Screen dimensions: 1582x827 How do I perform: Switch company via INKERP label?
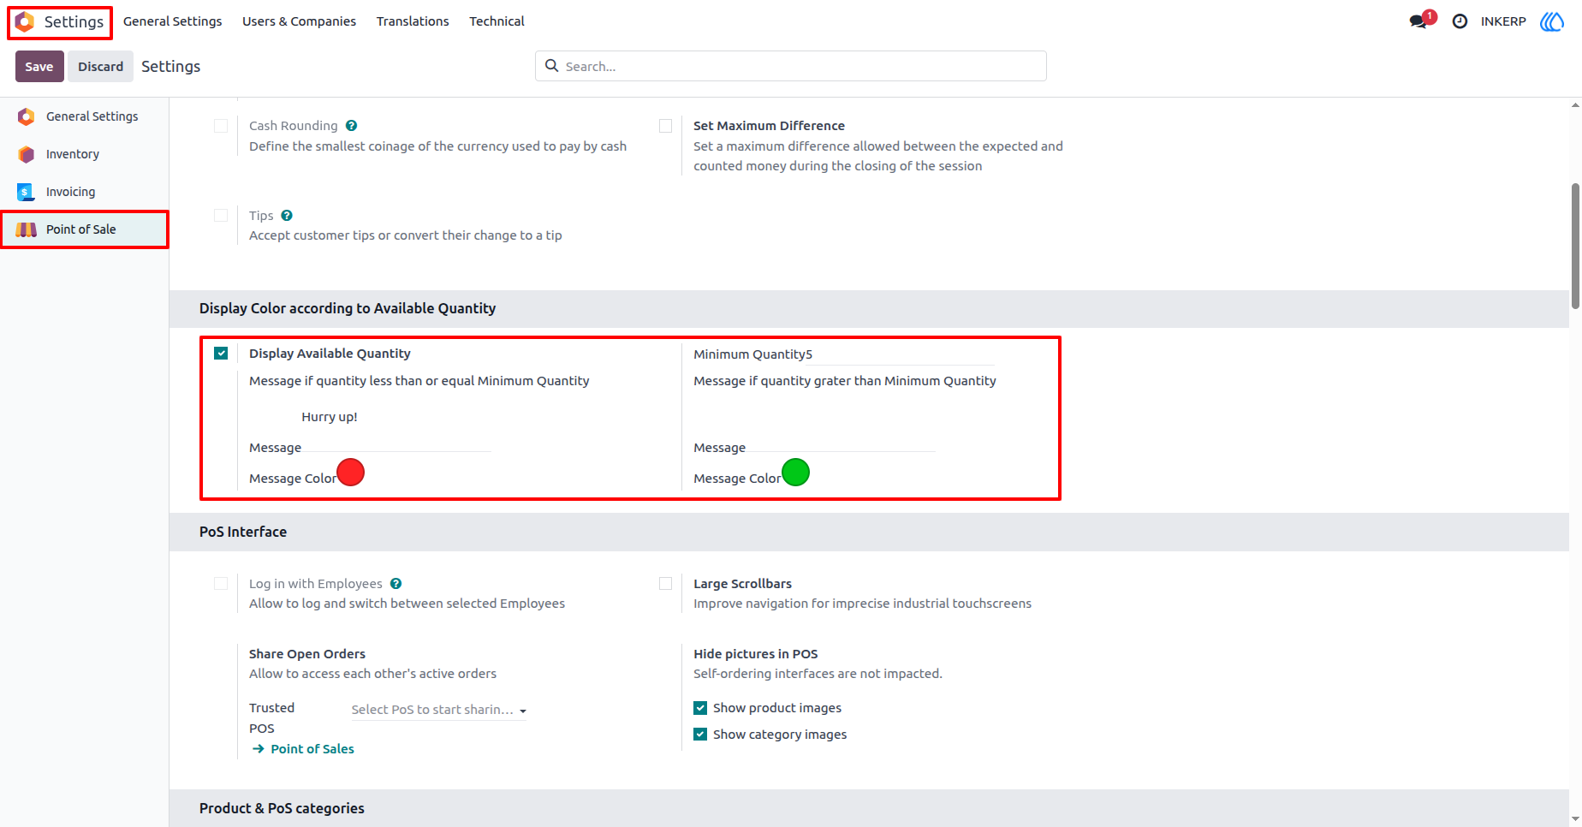pyautogui.click(x=1503, y=21)
